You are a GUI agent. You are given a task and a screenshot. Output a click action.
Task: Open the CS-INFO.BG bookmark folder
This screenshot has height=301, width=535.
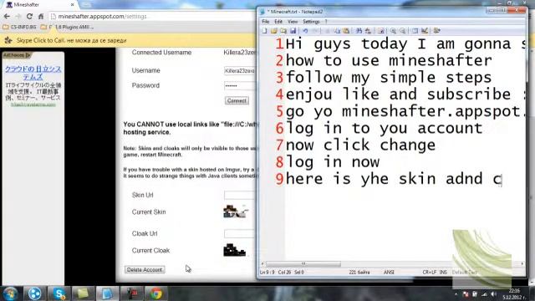[x=19, y=27]
